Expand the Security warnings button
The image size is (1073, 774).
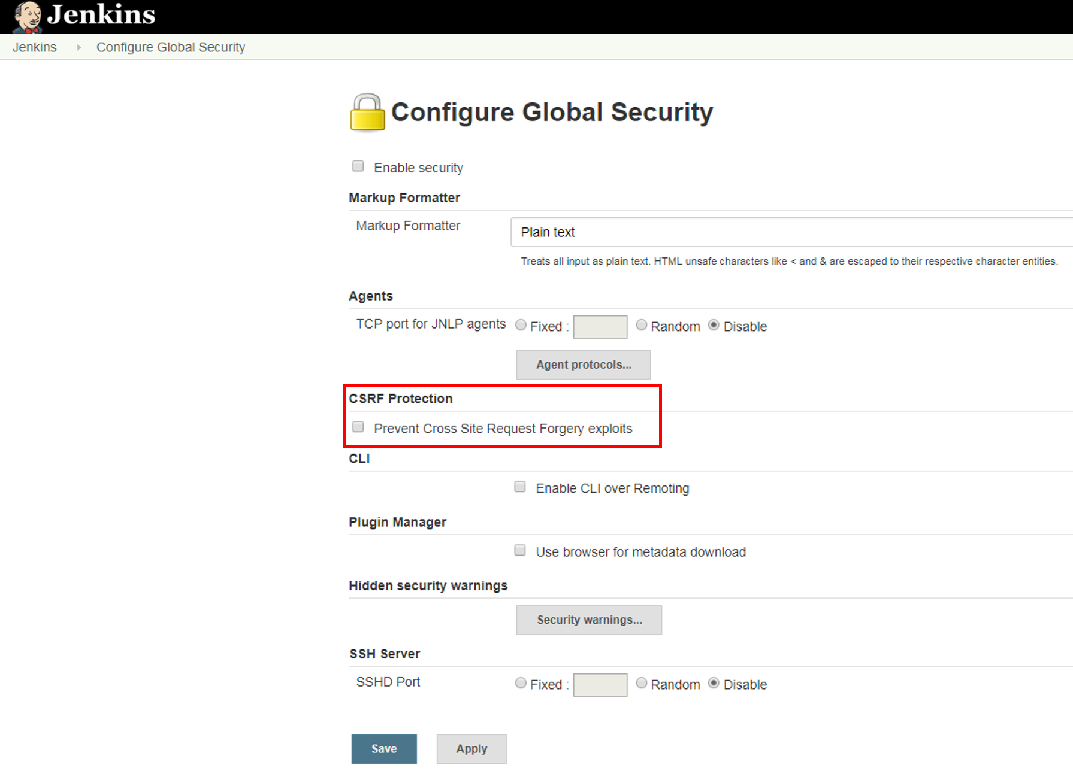(589, 620)
